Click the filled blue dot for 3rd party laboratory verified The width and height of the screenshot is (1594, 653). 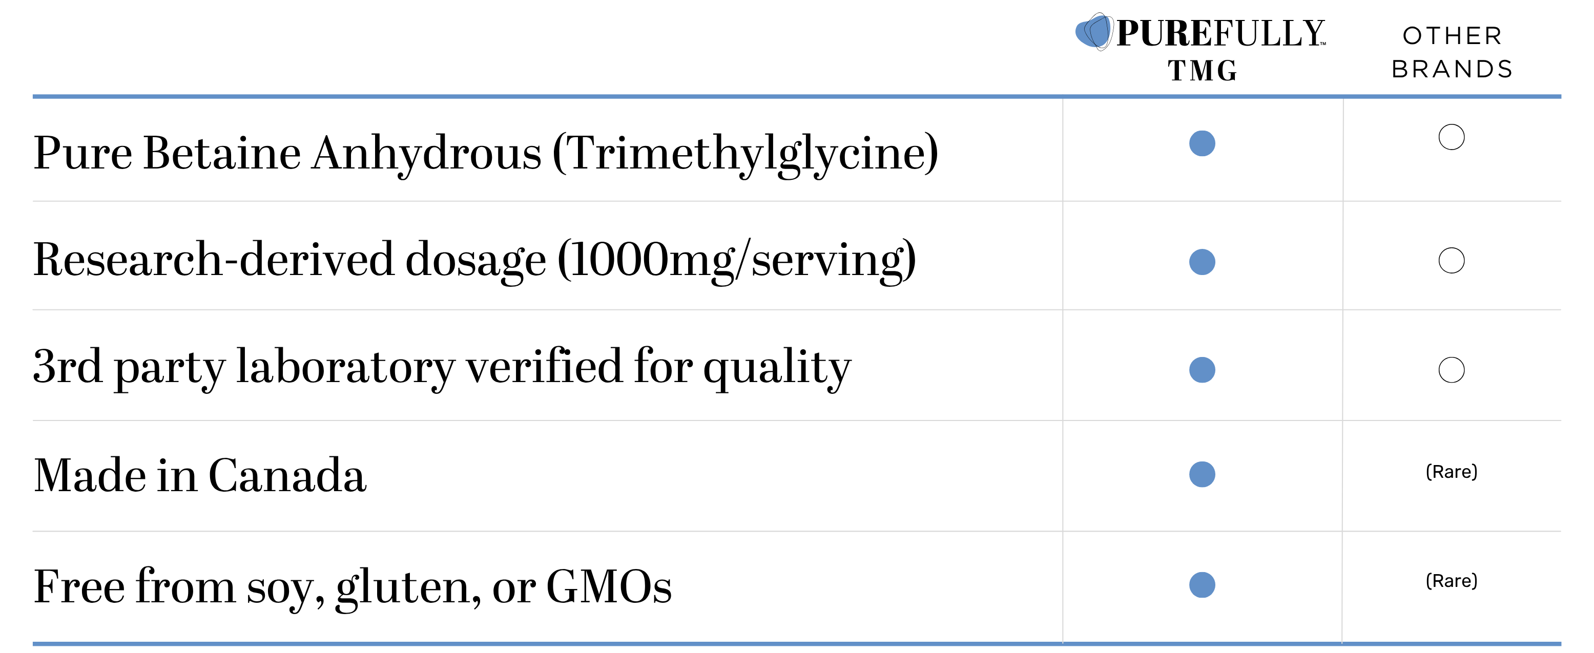pos(1202,370)
